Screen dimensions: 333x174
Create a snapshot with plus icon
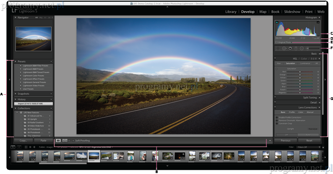[x=51, y=94]
